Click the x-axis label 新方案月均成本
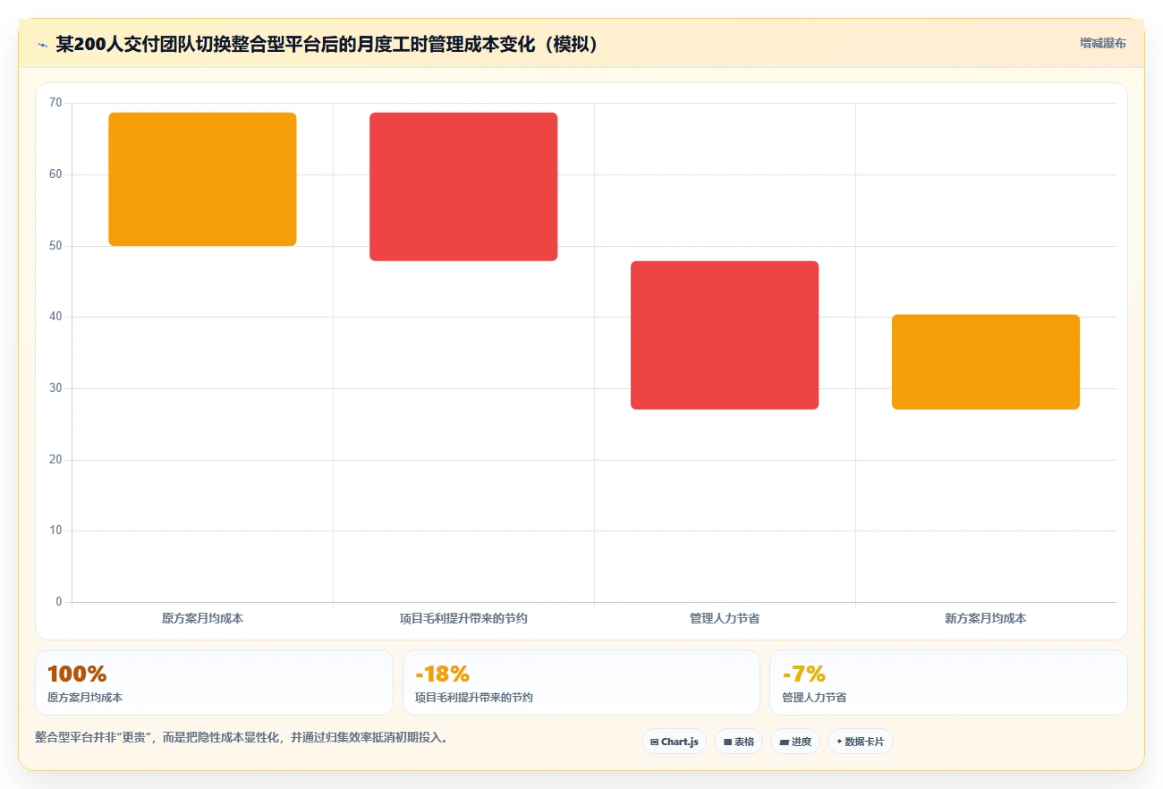Screen dimensions: 1163x789 point(986,618)
